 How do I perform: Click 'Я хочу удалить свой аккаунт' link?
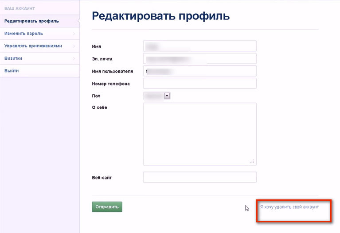(x=289, y=207)
